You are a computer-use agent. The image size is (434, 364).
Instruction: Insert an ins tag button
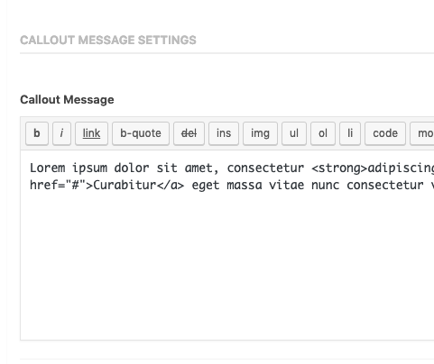click(x=224, y=133)
